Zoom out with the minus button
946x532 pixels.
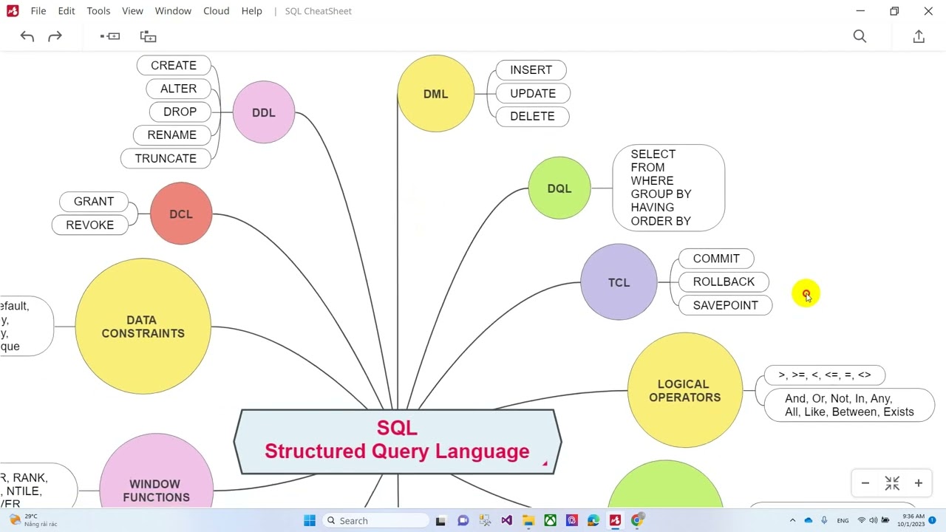click(865, 483)
